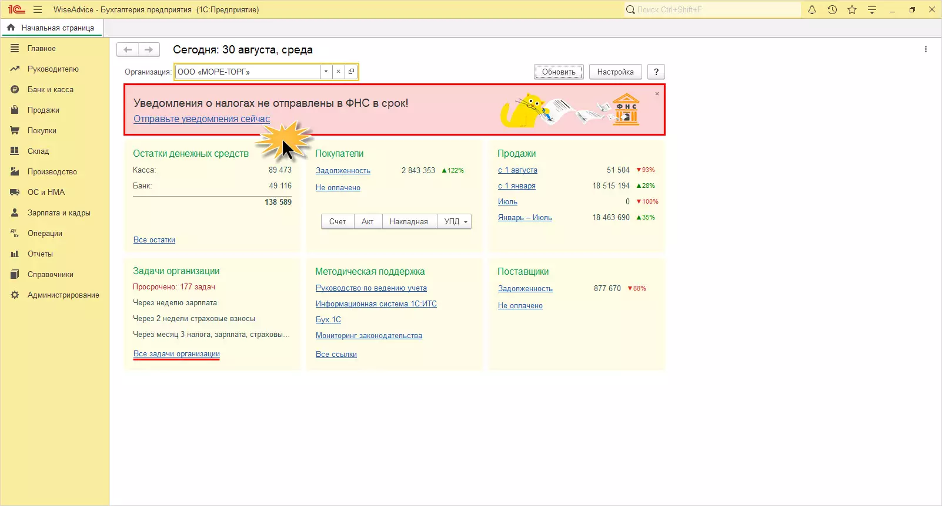Open favorites star icon
This screenshot has width=942, height=506.
pyautogui.click(x=852, y=9)
